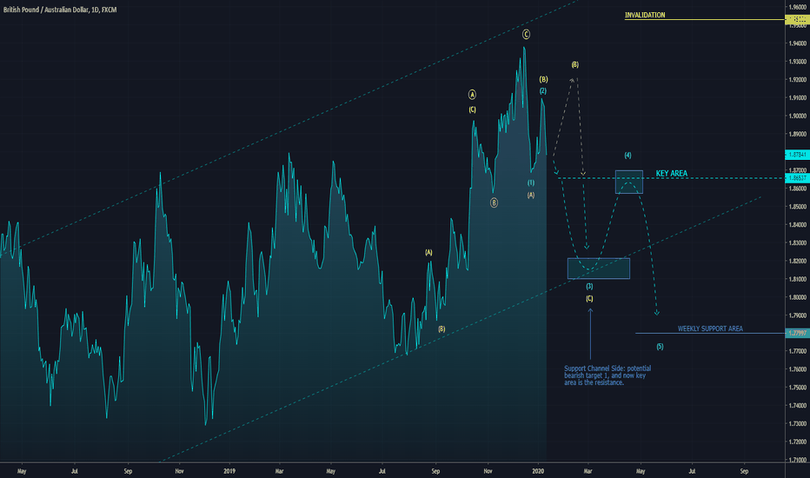
Task: Click the 1.77997 price tag on axis
Action: (795, 333)
